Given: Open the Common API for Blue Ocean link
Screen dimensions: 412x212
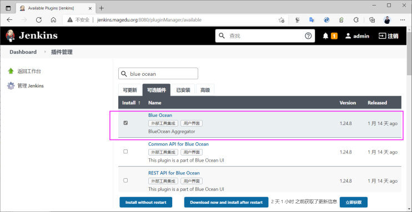Looking at the screenshot, I should tap(178, 144).
